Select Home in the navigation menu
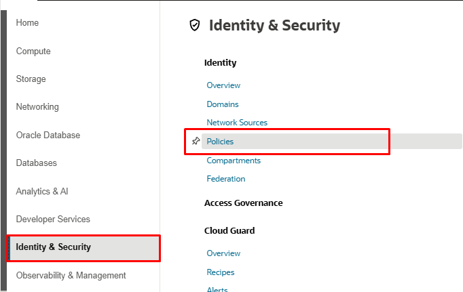This screenshot has width=463, height=292. pos(27,22)
